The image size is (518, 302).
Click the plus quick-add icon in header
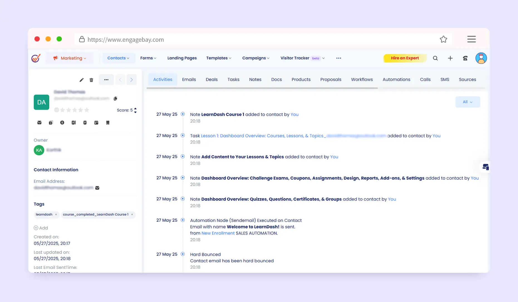point(450,58)
